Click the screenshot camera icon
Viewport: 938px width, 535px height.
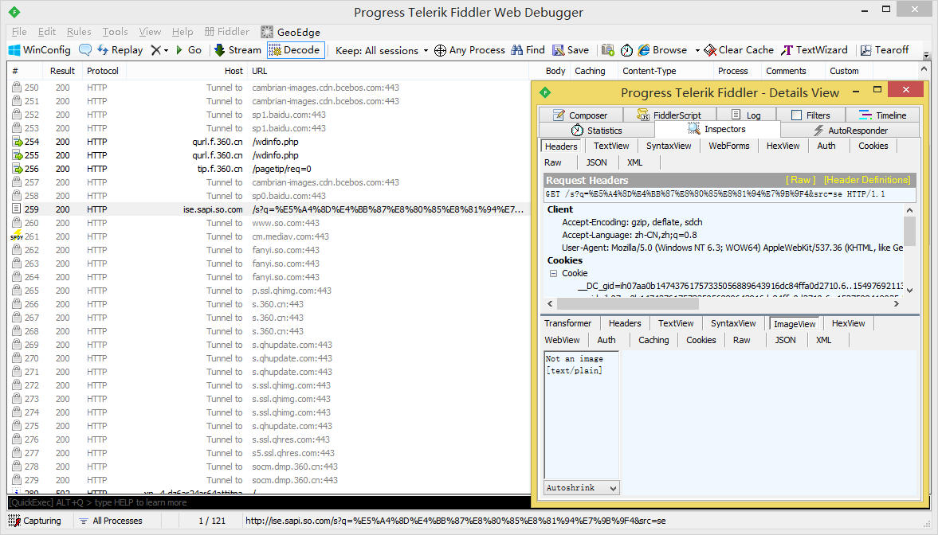pos(608,50)
